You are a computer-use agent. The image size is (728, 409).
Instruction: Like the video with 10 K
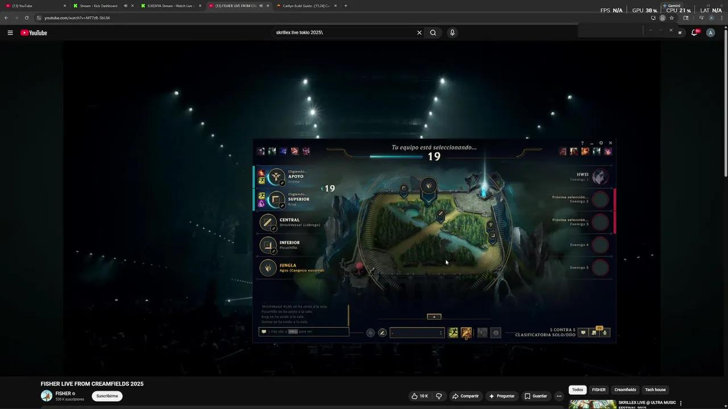pos(420,396)
